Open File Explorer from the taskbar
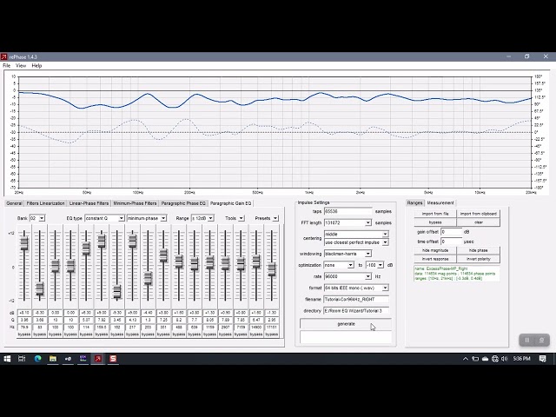 [x=53, y=359]
